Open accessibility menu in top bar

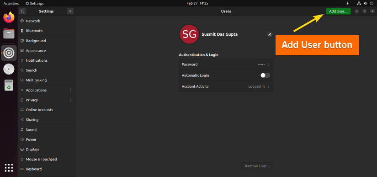pos(347,3)
